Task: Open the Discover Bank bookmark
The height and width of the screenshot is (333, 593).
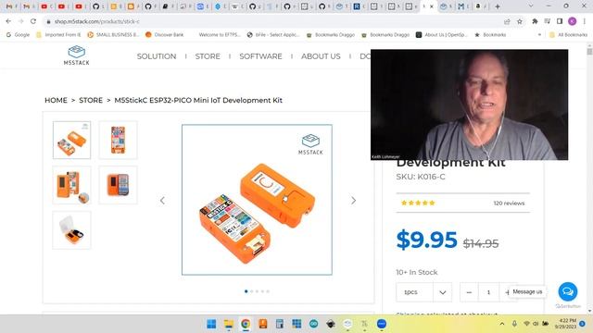Action: click(x=165, y=35)
